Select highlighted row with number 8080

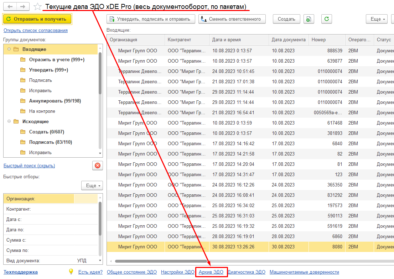[250, 247]
